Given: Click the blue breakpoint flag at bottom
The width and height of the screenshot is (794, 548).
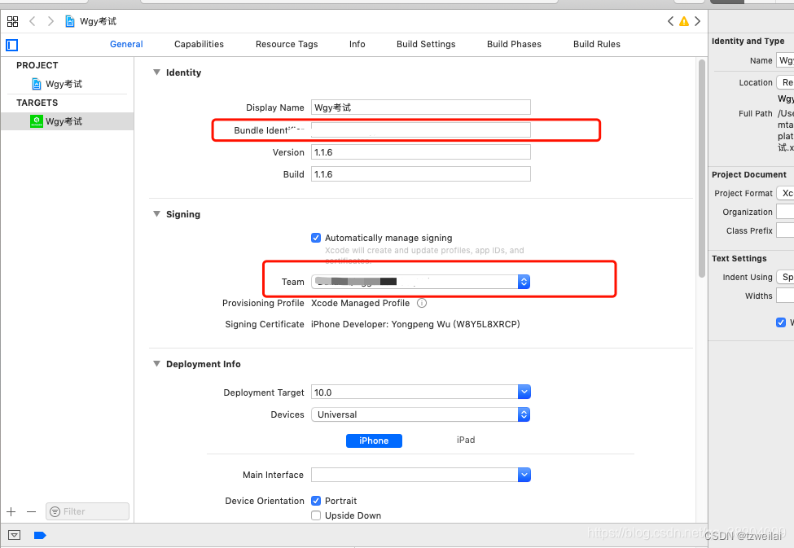Looking at the screenshot, I should (41, 535).
